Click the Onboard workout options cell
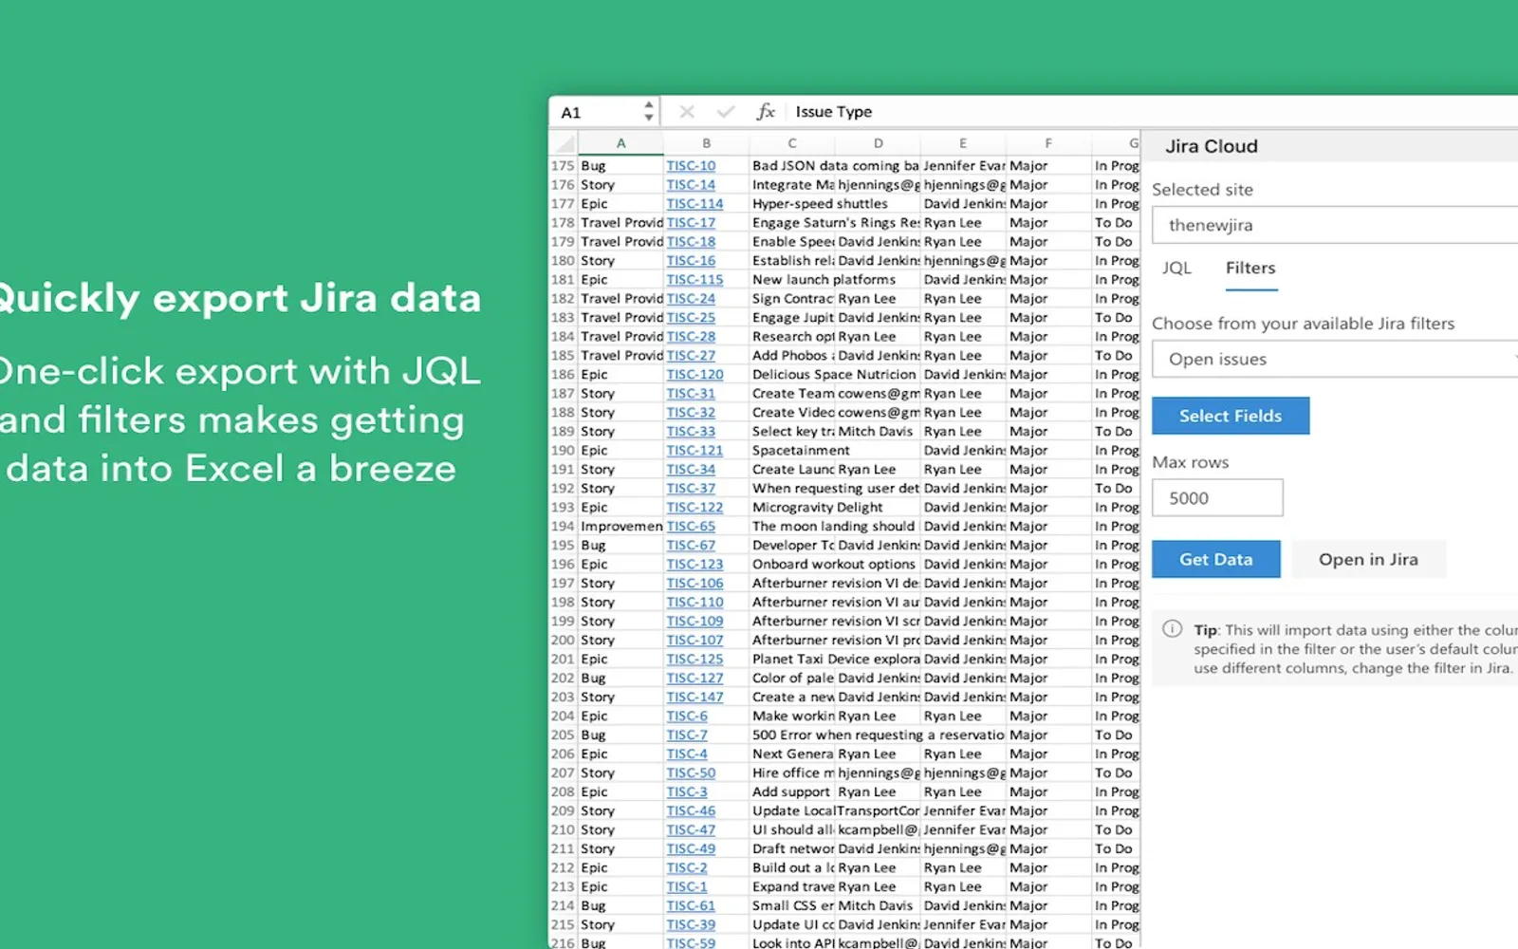 pyautogui.click(x=834, y=564)
